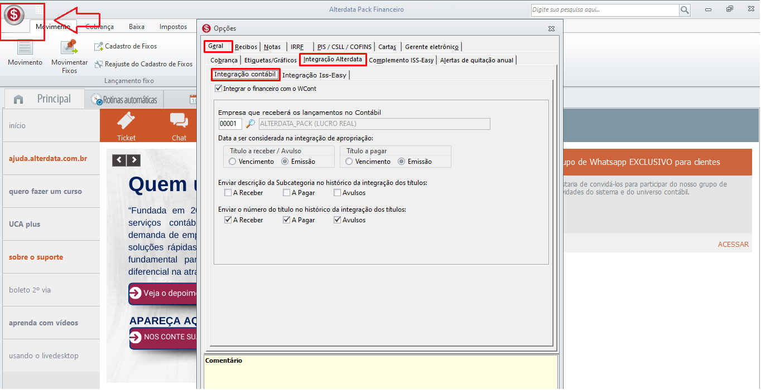761x390 pixels.
Task: Open the Integração Alterdata sub-tab
Action: point(333,59)
